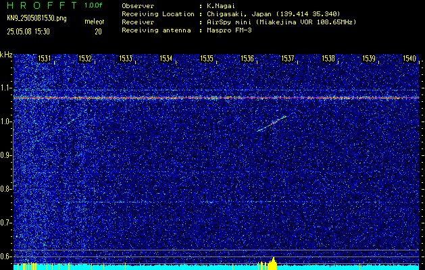Click the Receiving Location label
Image resolution: width=425 pixels, height=270 pixels.
(157, 14)
